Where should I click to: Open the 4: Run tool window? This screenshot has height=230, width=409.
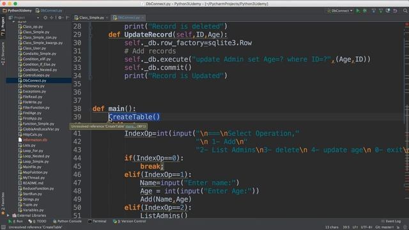(x=15, y=222)
